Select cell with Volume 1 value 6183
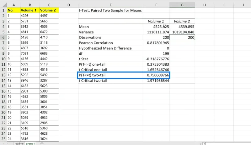This screenshot has width=251, height=145. coord(30,86)
